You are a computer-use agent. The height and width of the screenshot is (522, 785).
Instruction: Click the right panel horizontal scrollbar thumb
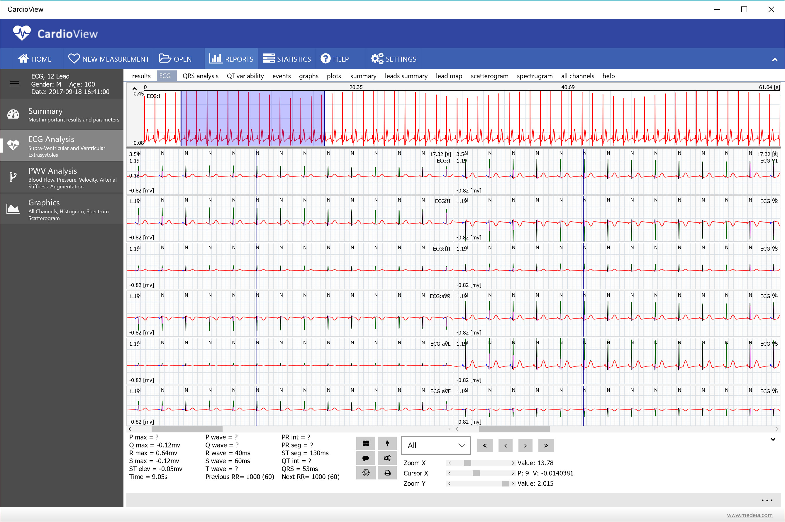[x=514, y=429]
